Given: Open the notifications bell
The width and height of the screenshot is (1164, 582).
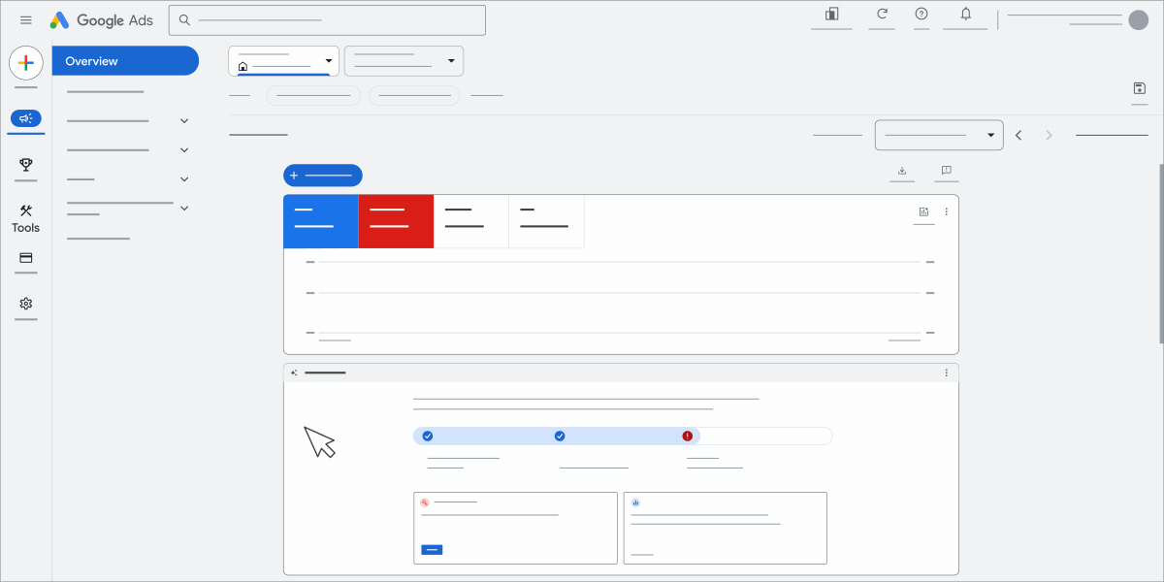Looking at the screenshot, I should [964, 15].
